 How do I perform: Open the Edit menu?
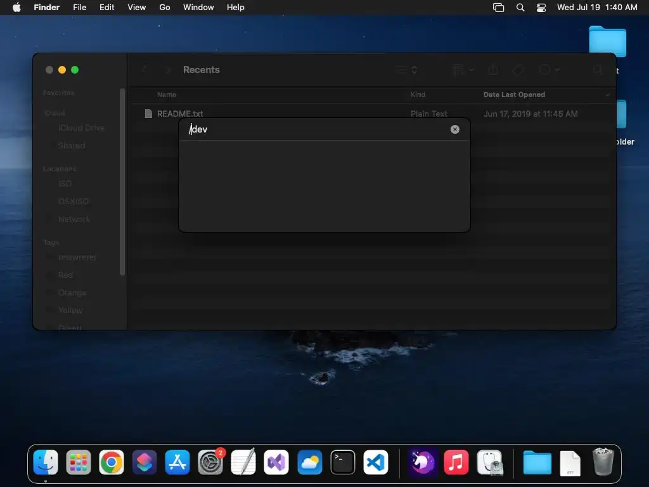coord(106,8)
